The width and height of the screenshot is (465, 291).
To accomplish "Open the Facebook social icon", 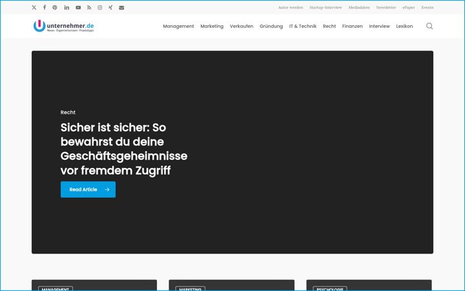I will click(x=45, y=7).
